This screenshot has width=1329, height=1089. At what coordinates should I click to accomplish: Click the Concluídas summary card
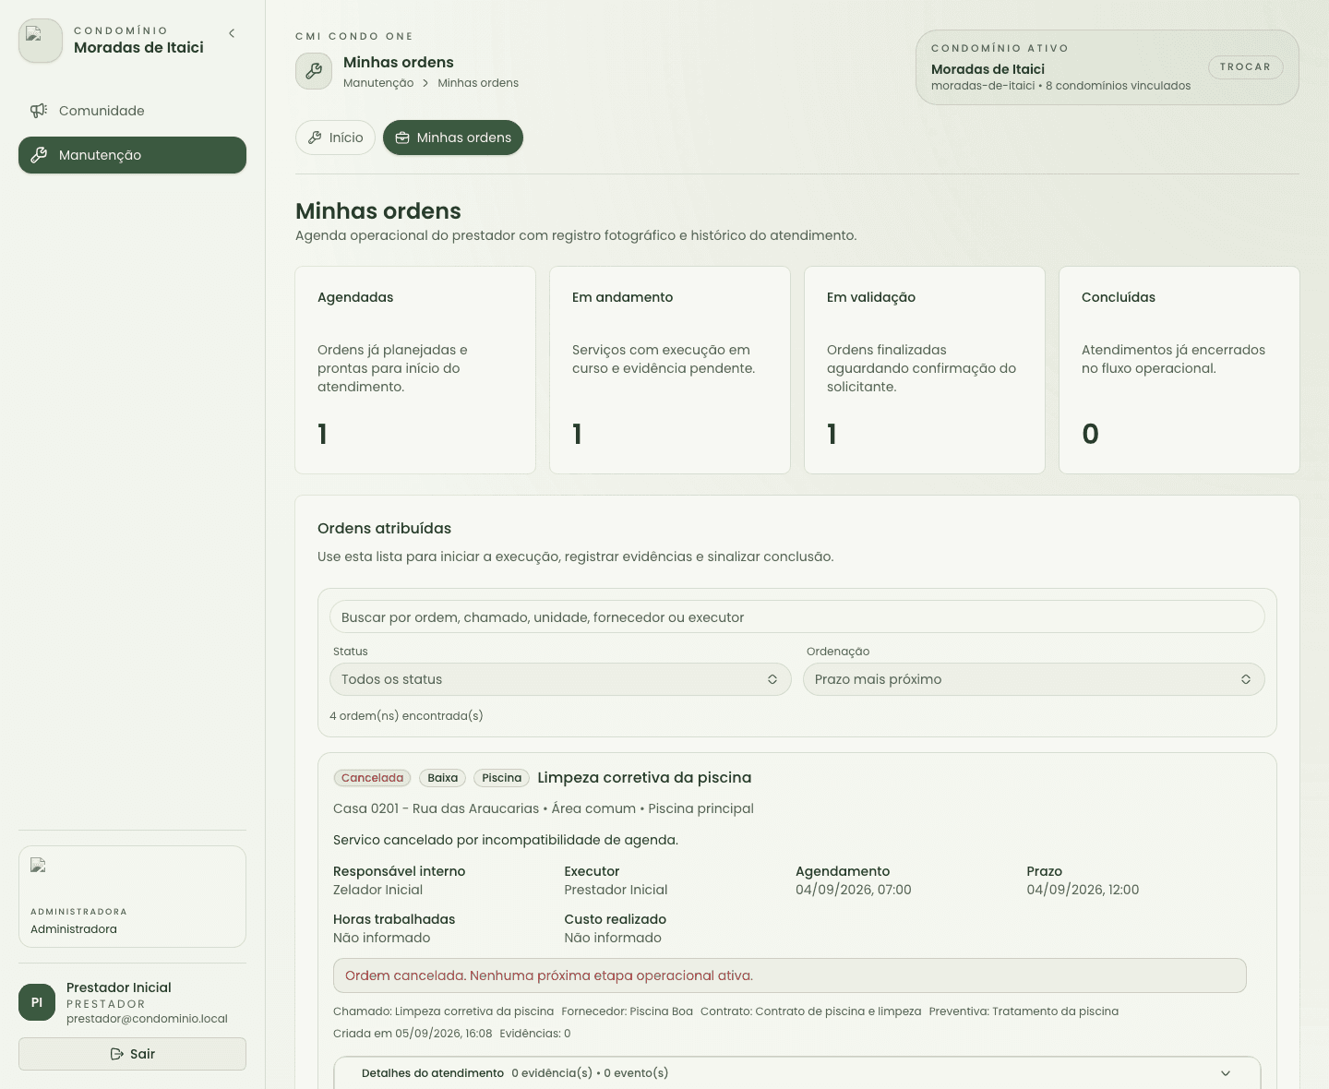pyautogui.click(x=1179, y=370)
